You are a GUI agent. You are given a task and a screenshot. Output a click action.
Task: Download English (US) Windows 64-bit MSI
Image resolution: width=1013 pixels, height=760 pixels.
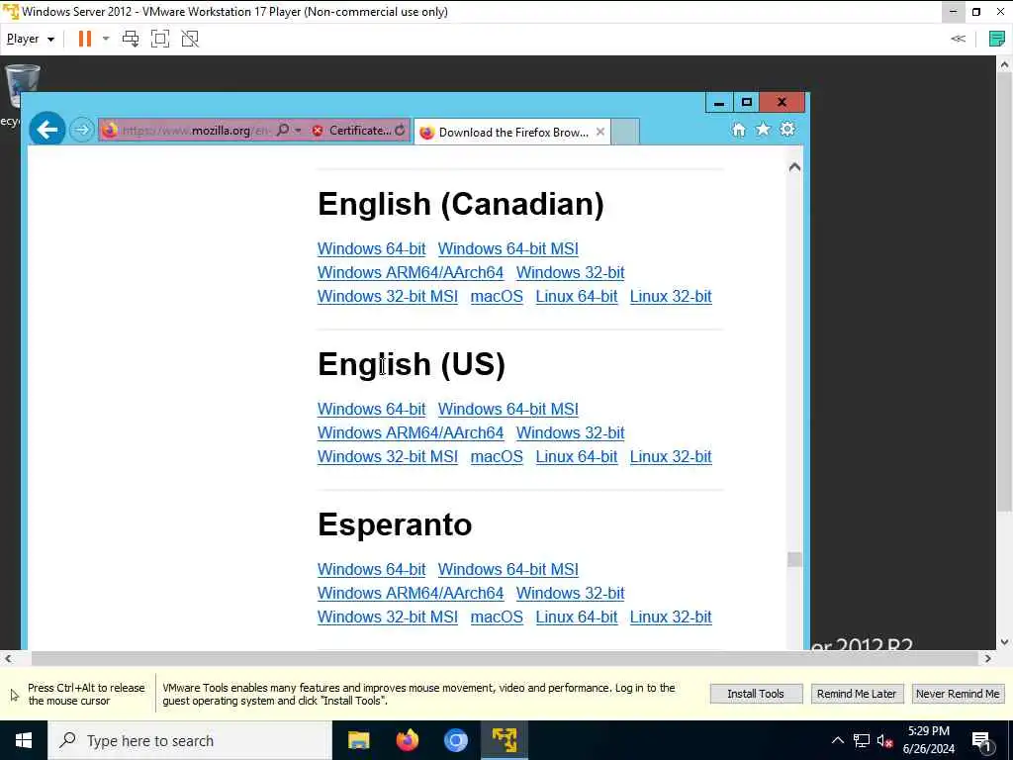coord(507,409)
